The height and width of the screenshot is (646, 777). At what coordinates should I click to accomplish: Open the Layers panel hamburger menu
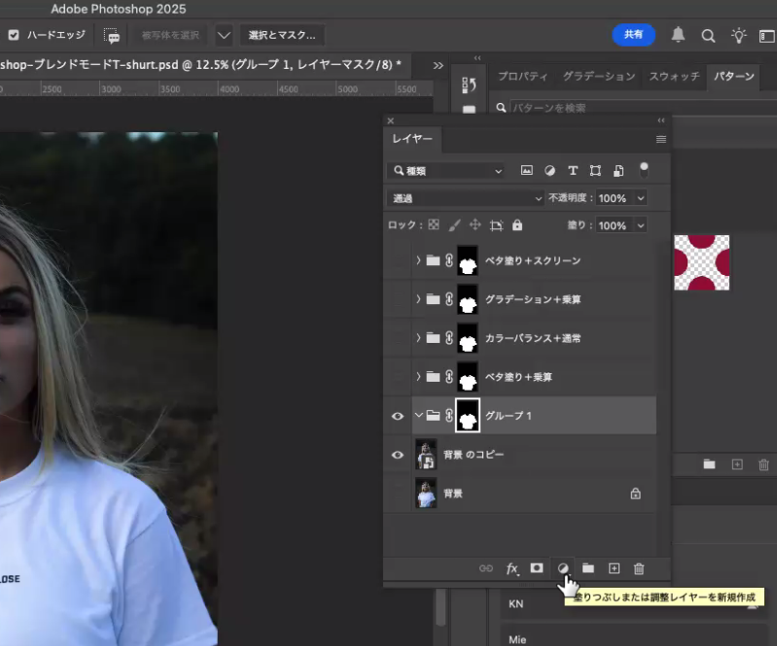[661, 139]
